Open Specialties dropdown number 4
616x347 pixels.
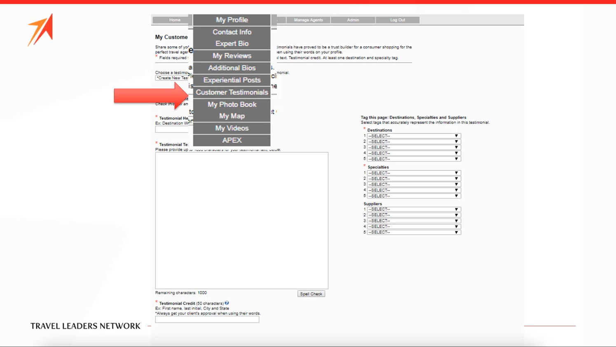(414, 190)
